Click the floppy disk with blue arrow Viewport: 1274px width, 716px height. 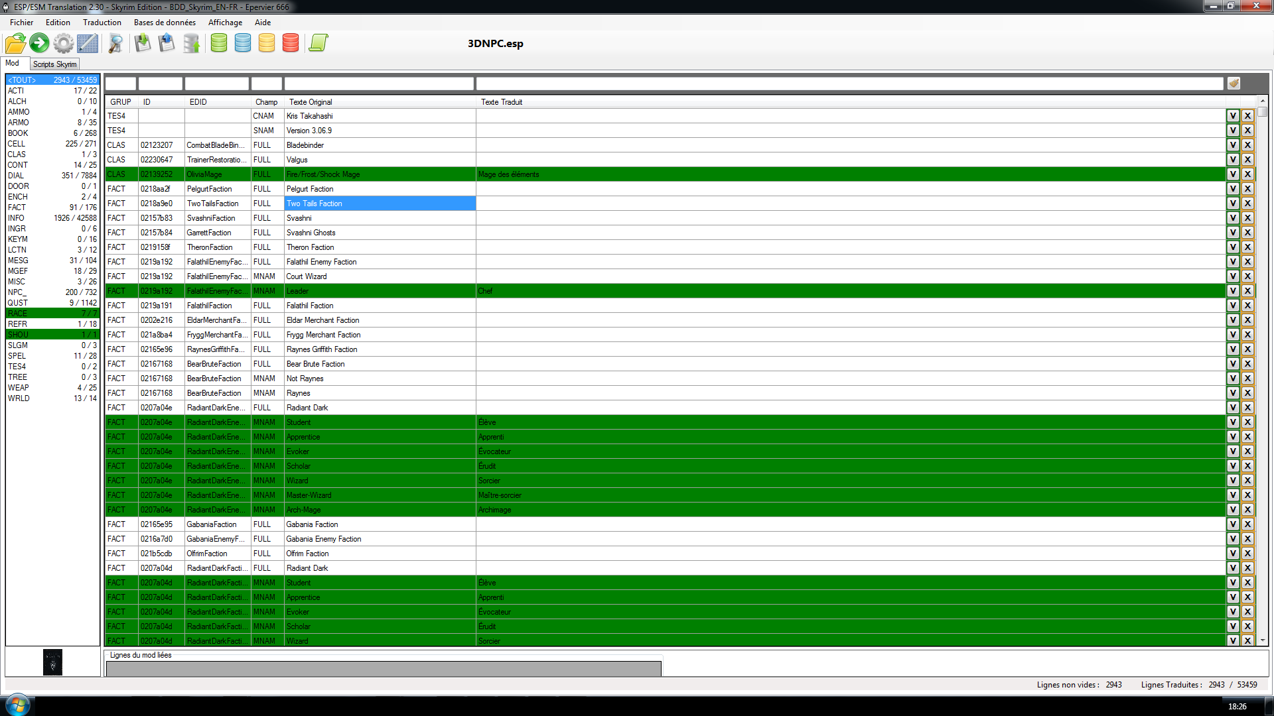click(167, 44)
